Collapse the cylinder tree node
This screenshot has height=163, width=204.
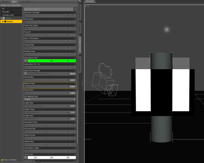1,18
